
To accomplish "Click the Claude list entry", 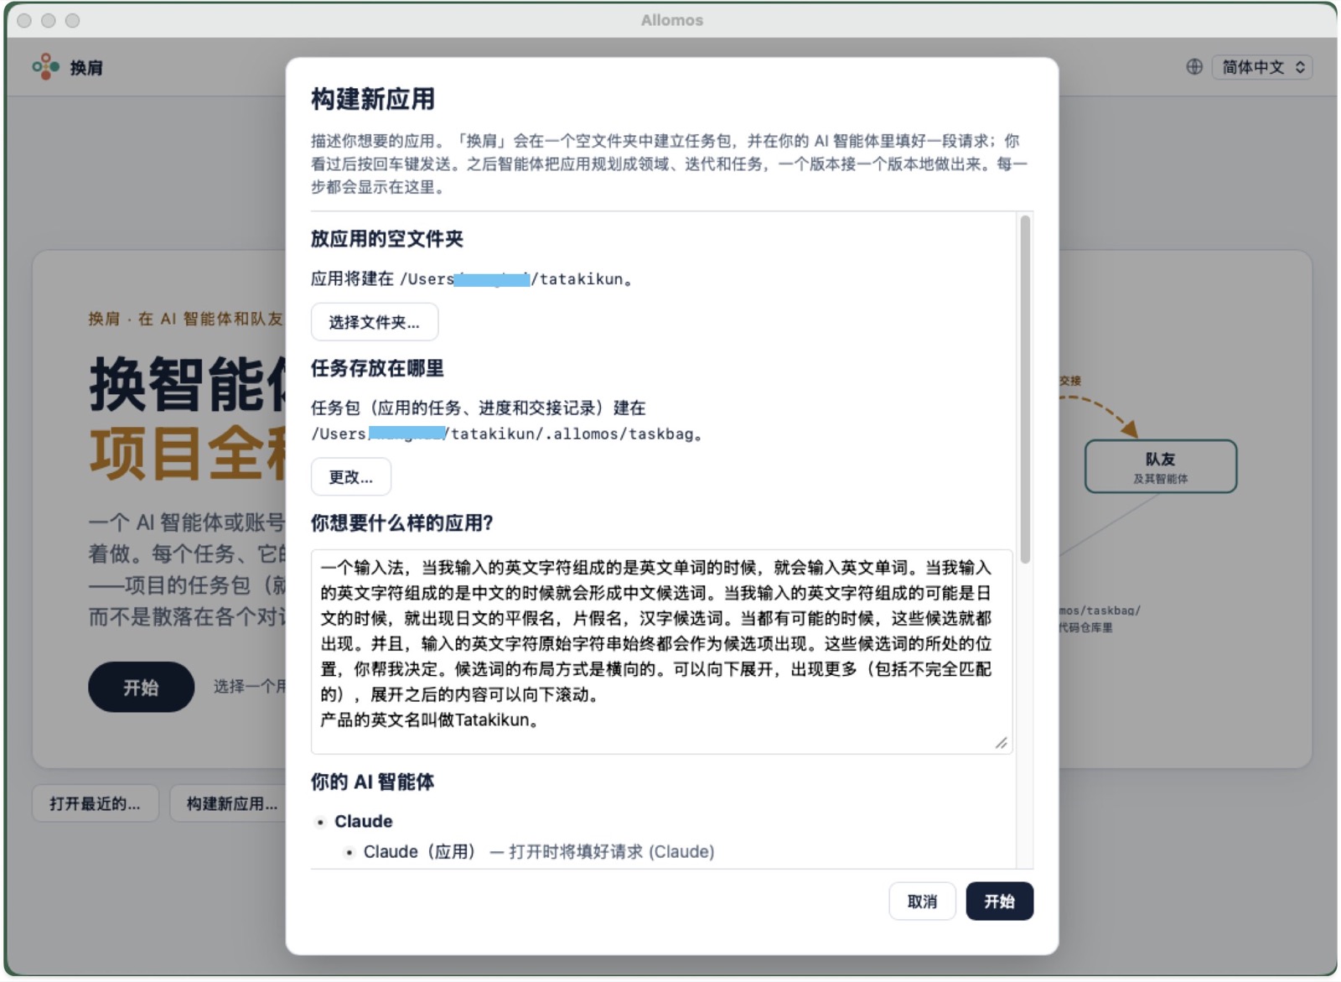I will click(x=363, y=821).
